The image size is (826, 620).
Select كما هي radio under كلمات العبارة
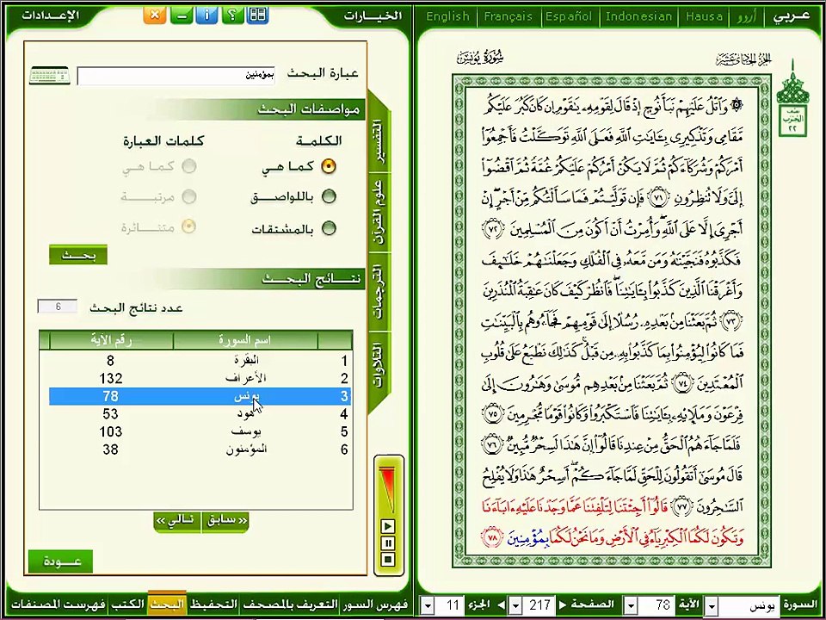click(x=188, y=166)
